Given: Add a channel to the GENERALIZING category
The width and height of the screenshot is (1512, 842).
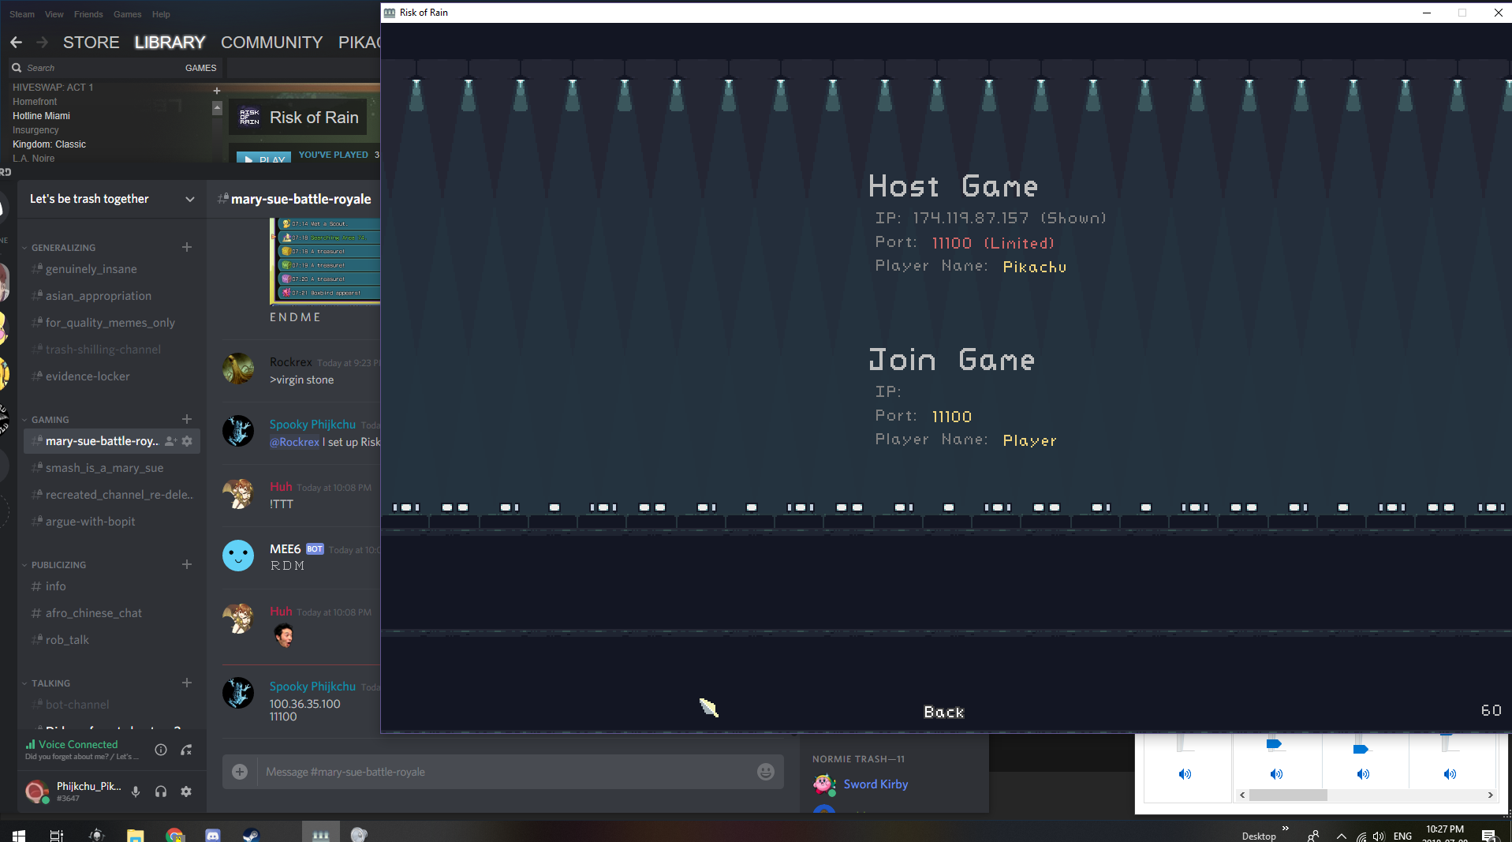Looking at the screenshot, I should [187, 247].
